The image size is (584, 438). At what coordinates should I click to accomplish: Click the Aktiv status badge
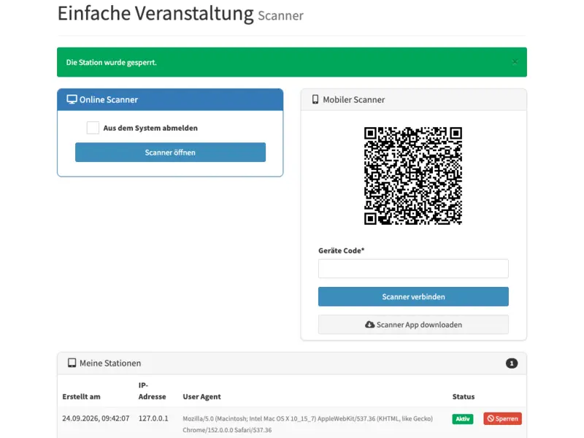coord(463,418)
